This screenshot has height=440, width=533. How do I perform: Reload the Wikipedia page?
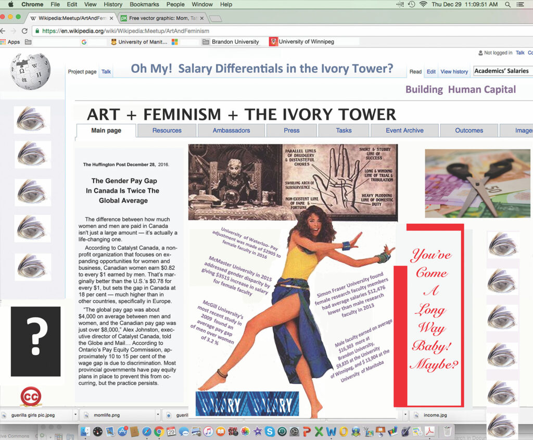click(x=24, y=31)
